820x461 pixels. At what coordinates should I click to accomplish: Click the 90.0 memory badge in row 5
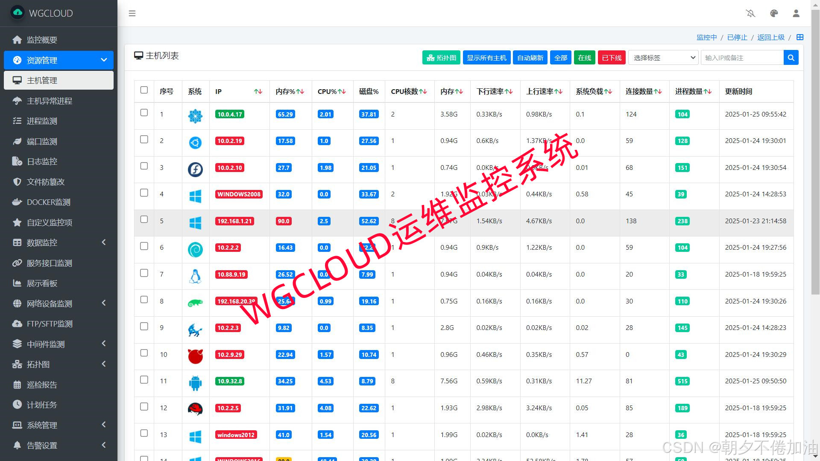(x=284, y=221)
